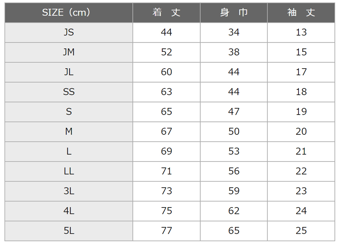Viewport: 337px width, 245px height.
Task: Click the 5L size row label
Action: [x=69, y=231]
